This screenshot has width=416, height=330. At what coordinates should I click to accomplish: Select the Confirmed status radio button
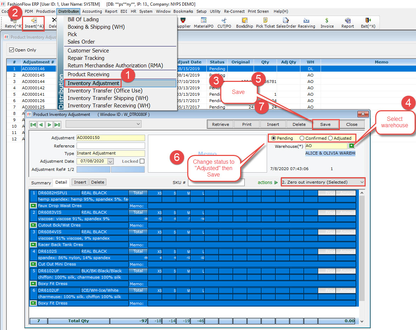302,138
